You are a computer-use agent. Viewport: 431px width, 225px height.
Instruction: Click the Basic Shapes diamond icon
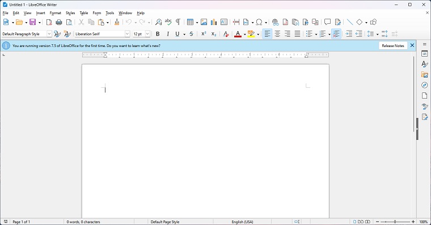[359, 22]
